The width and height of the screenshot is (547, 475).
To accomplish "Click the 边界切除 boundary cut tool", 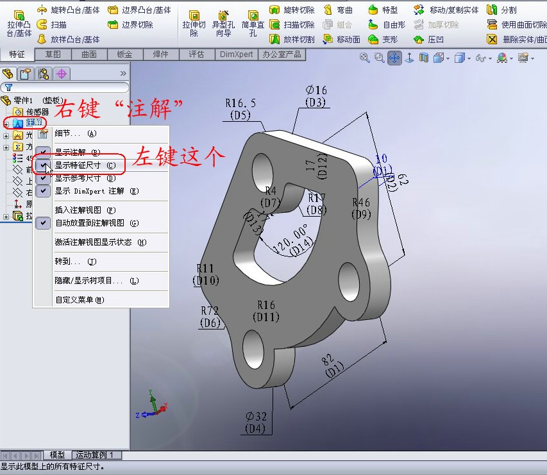I will click(x=130, y=25).
